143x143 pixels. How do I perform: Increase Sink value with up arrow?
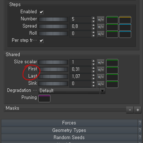[93, 82]
